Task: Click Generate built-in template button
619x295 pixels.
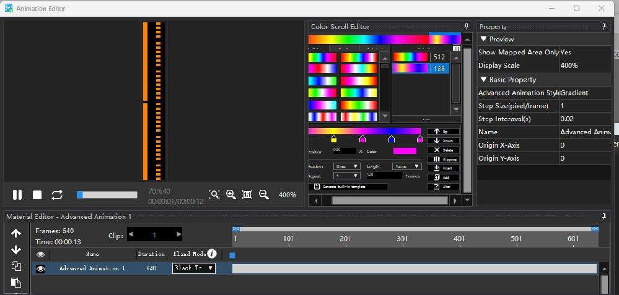Action: pyautogui.click(x=348, y=187)
